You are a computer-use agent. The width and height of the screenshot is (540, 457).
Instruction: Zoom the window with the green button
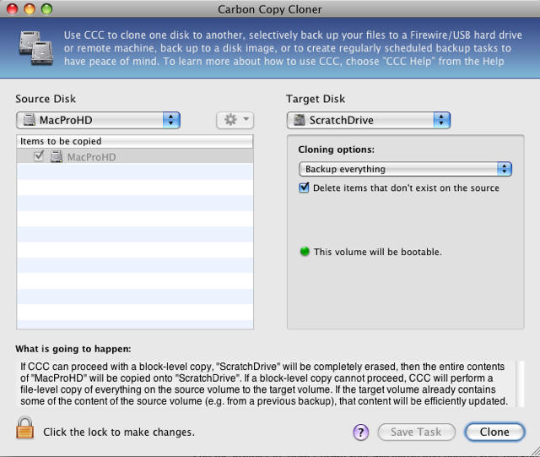coord(47,9)
